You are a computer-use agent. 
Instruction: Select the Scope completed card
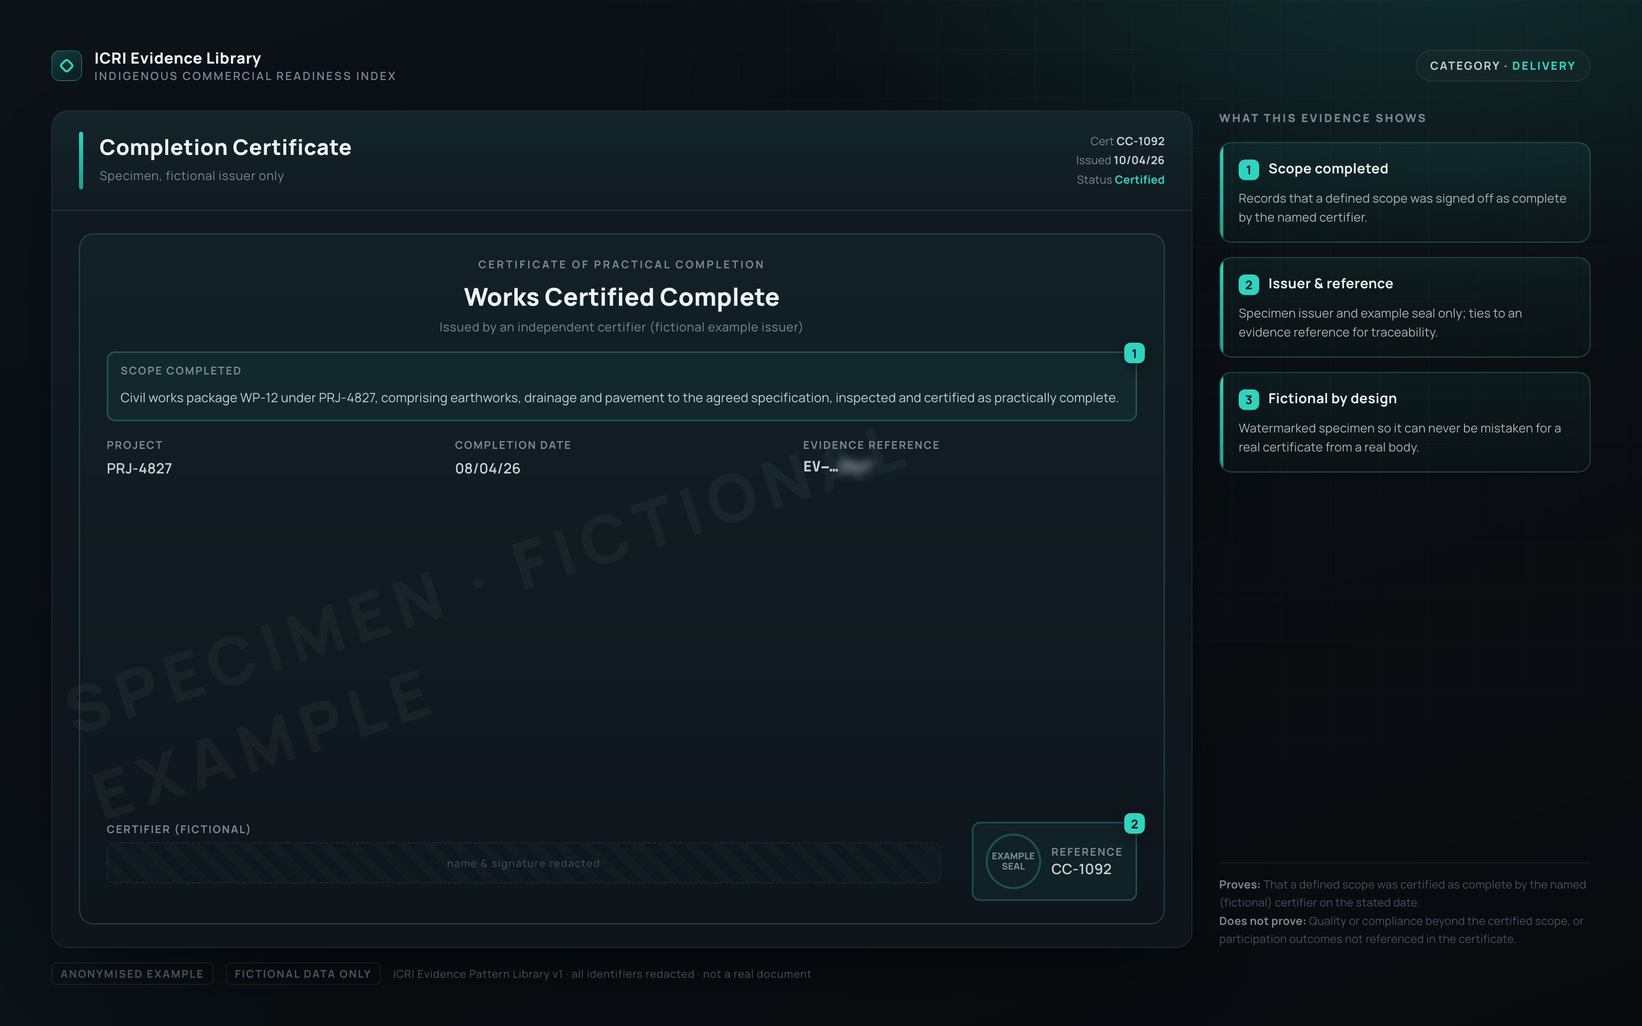pos(1404,192)
